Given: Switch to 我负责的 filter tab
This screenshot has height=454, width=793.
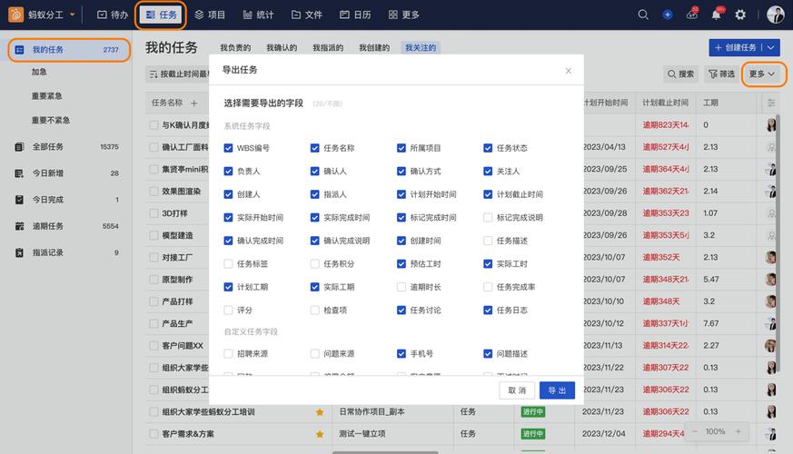Looking at the screenshot, I should 235,48.
